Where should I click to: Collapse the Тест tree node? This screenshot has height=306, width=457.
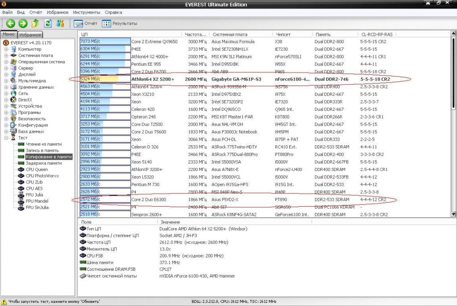point(6,138)
